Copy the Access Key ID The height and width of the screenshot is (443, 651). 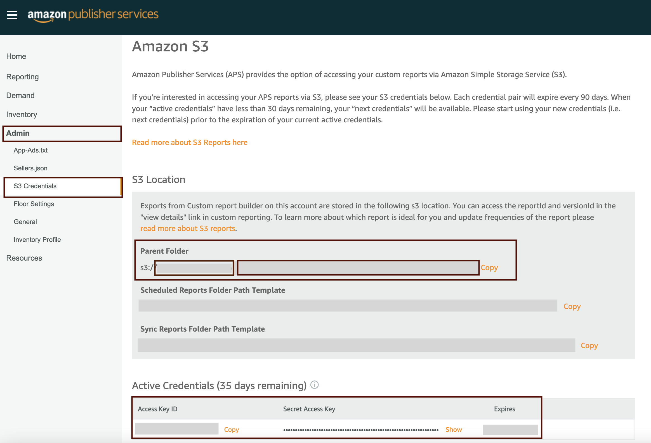click(231, 429)
